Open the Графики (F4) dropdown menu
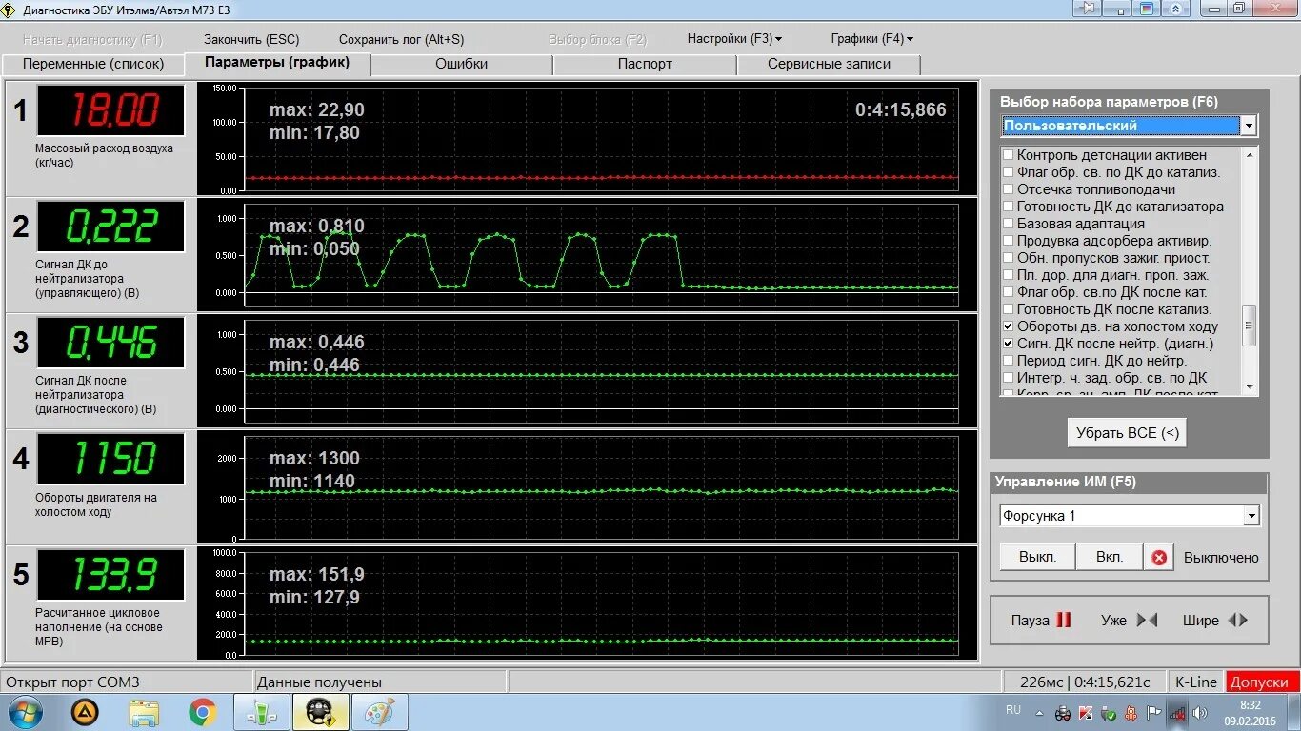The width and height of the screenshot is (1301, 731). (871, 39)
